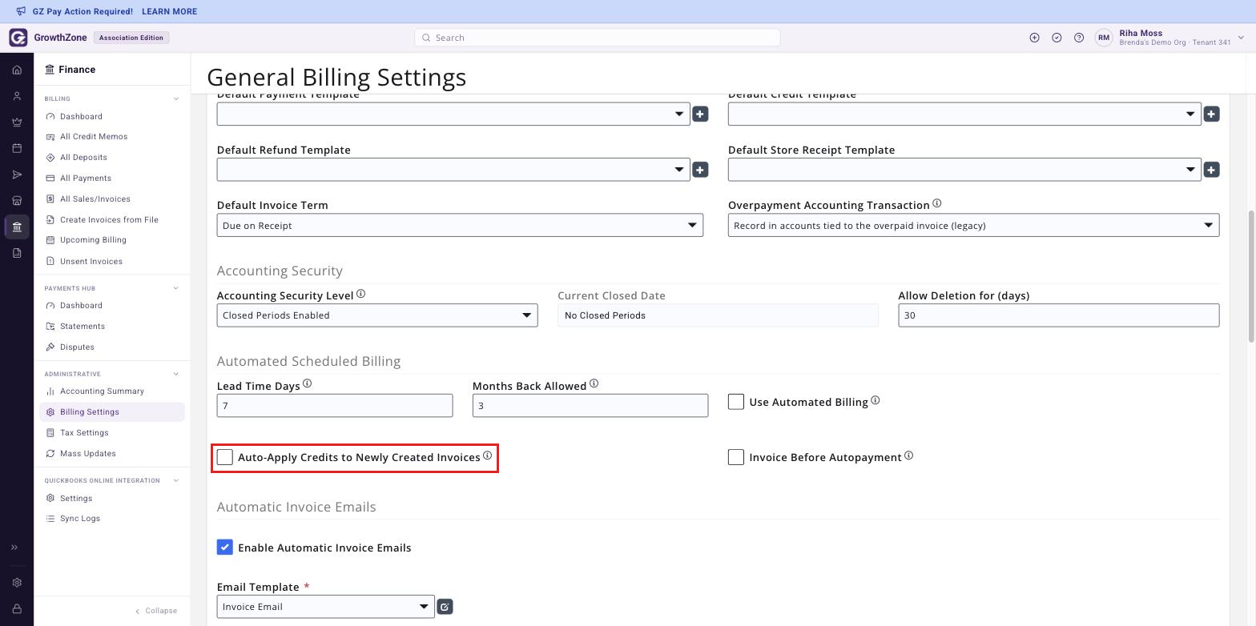Open the storefront icon in left rail

(17, 200)
